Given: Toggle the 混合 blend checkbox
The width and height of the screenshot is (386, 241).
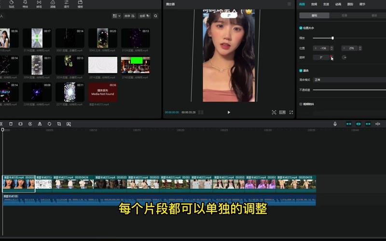Looking at the screenshot, I should click(x=301, y=70).
